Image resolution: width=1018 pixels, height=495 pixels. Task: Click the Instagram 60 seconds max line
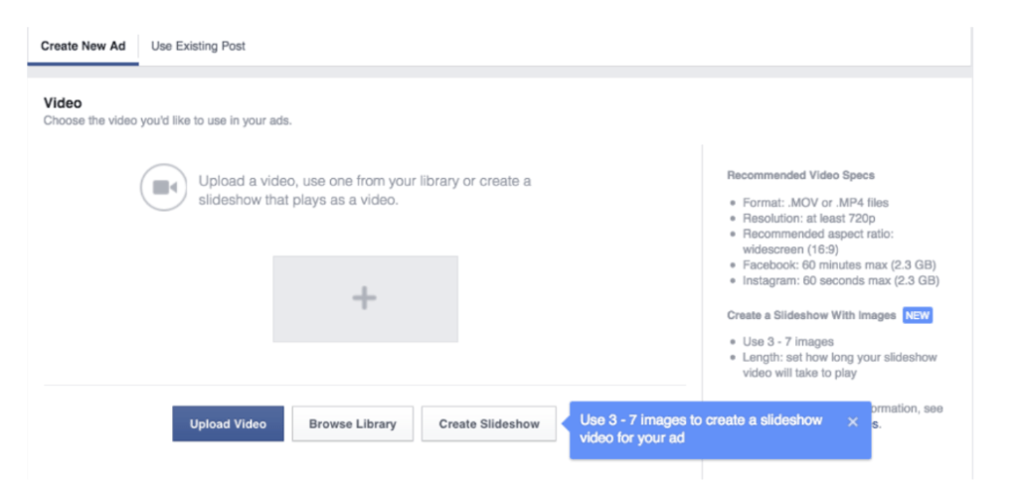pyautogui.click(x=840, y=280)
